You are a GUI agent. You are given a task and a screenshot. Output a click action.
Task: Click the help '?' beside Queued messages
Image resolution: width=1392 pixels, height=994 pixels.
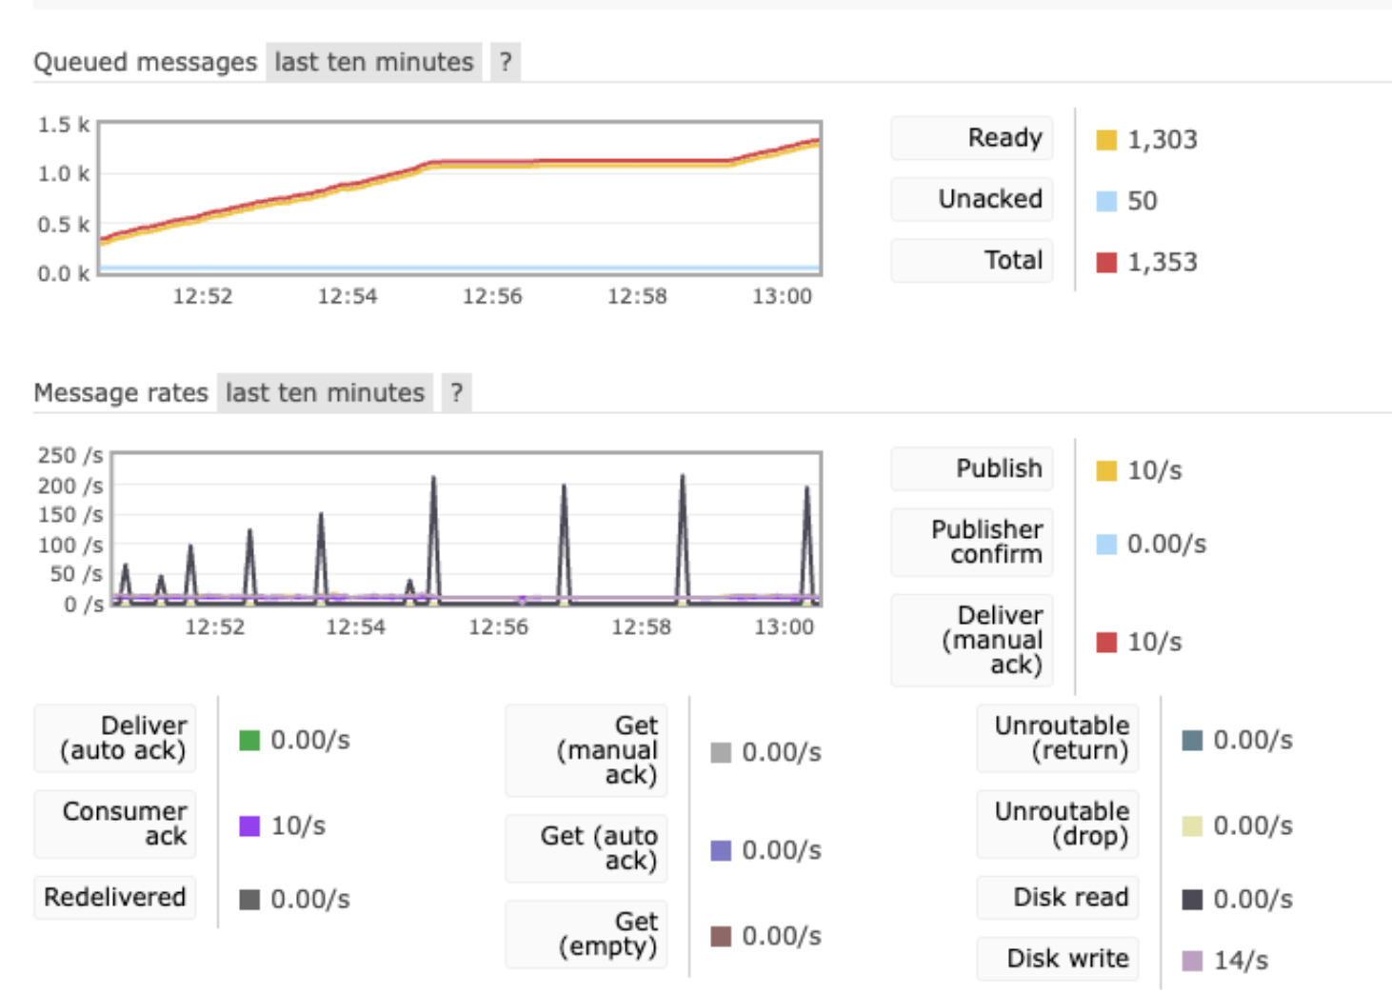pos(505,63)
